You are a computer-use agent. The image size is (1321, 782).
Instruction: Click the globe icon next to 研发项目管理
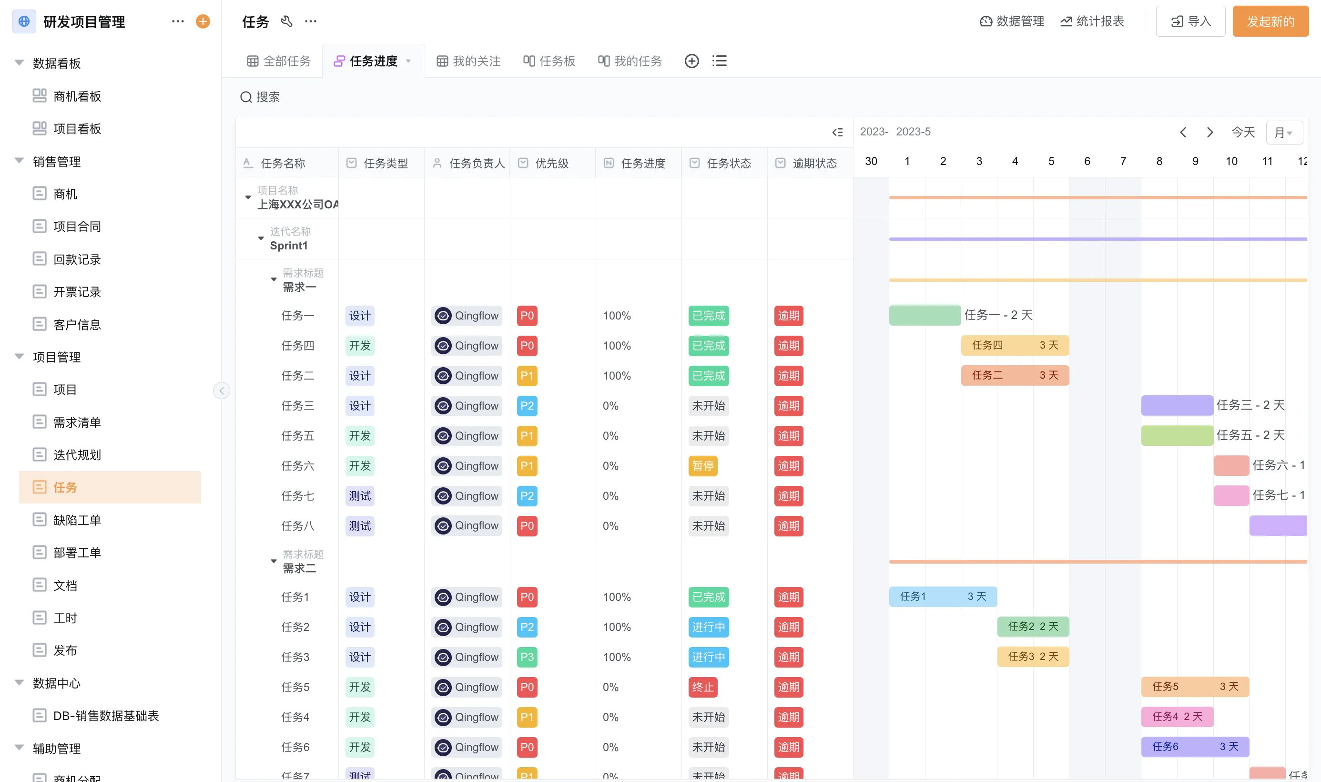click(x=24, y=21)
